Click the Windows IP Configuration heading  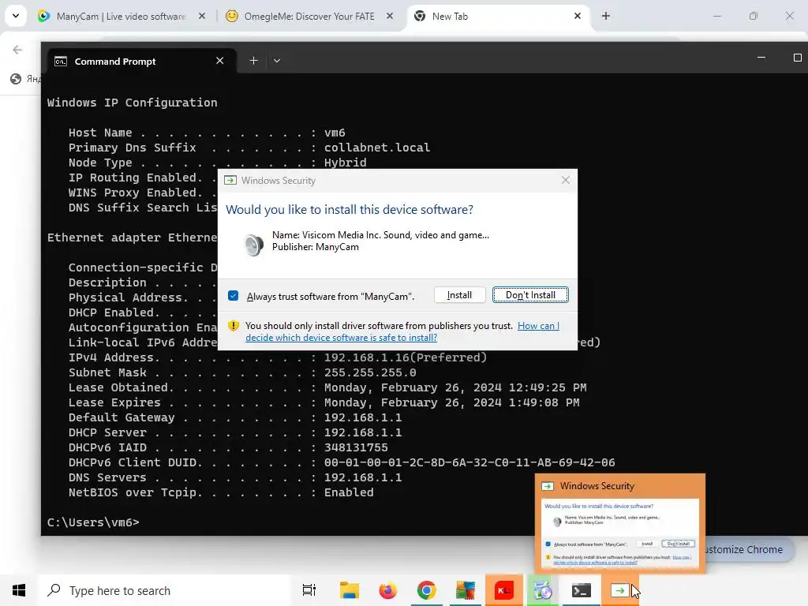click(x=133, y=103)
